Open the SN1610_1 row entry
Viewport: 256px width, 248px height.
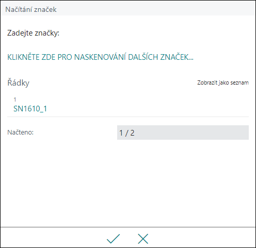pos(30,109)
